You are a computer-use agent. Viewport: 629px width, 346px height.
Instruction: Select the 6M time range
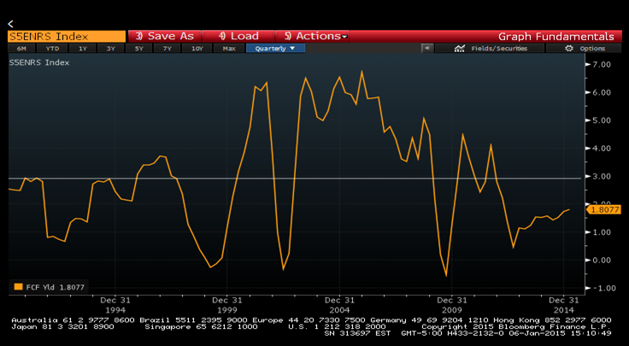click(x=21, y=49)
